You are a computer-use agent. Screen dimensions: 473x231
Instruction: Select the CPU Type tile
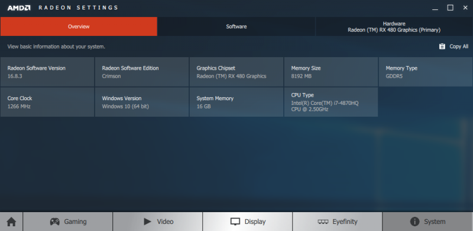point(331,102)
